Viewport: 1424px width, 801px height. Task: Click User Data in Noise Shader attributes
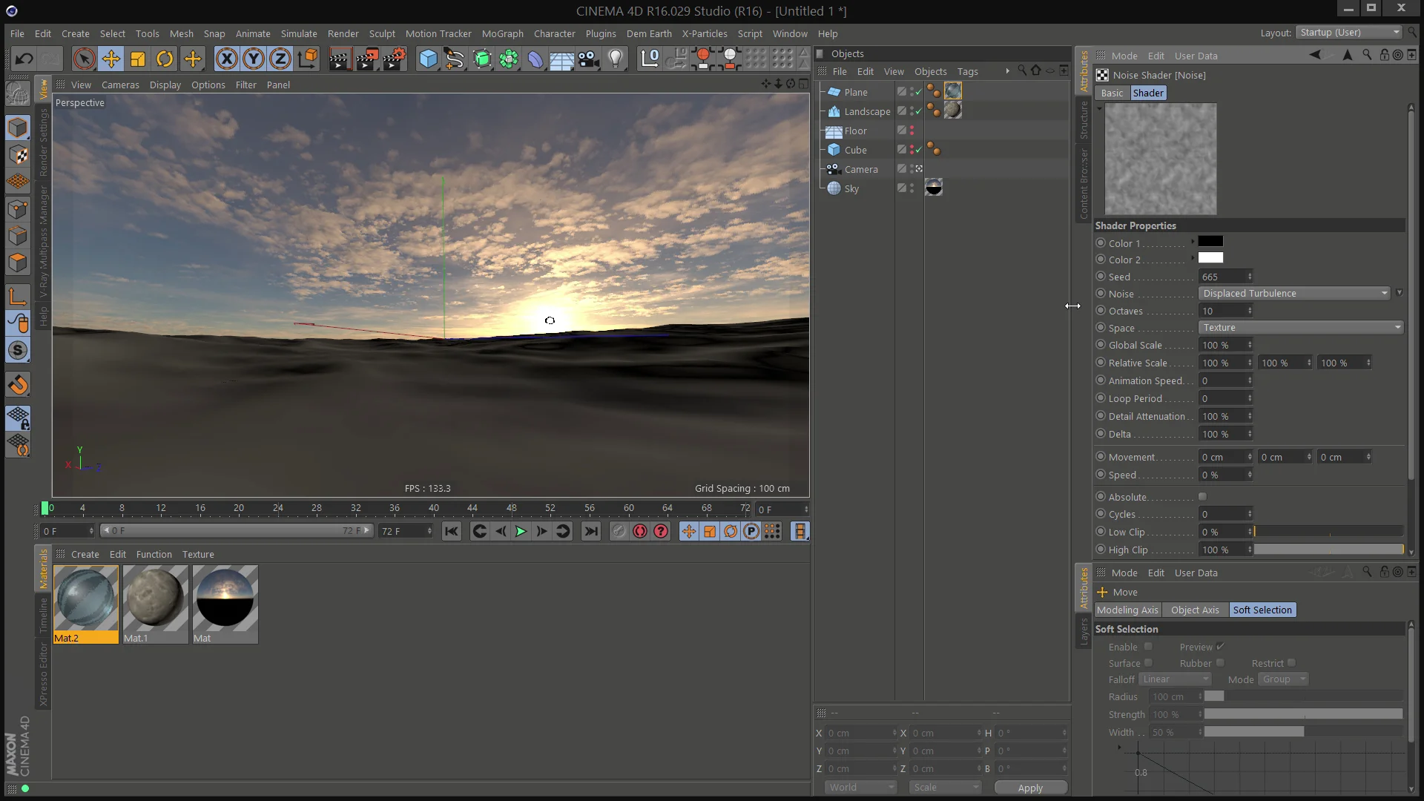(x=1196, y=56)
